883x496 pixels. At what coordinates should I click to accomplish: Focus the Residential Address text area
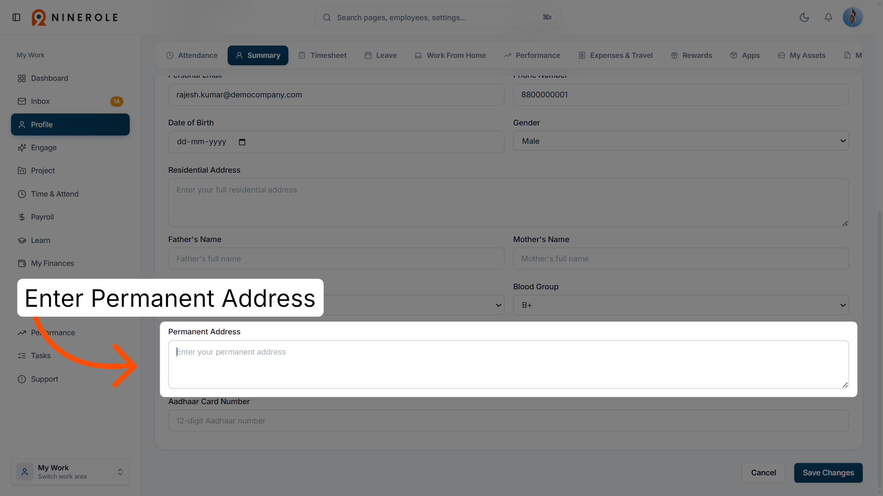pos(508,203)
